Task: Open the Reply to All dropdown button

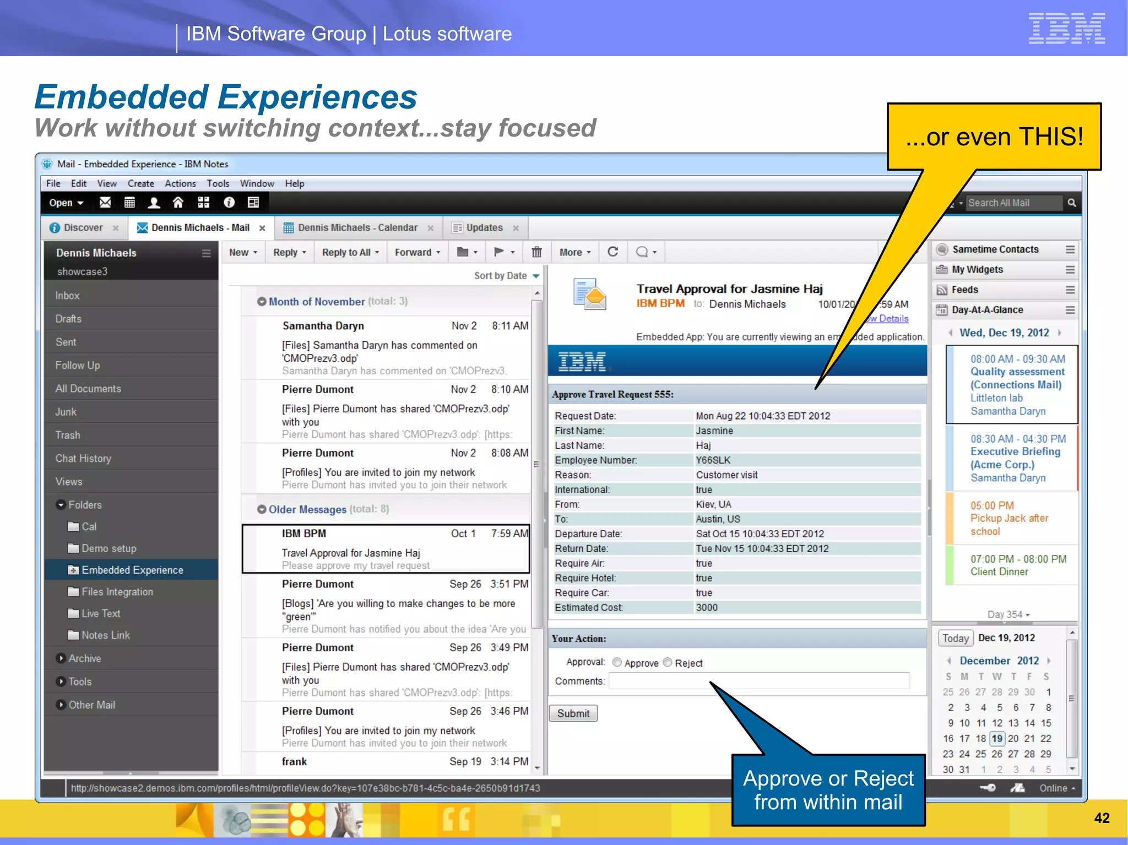Action: [350, 252]
